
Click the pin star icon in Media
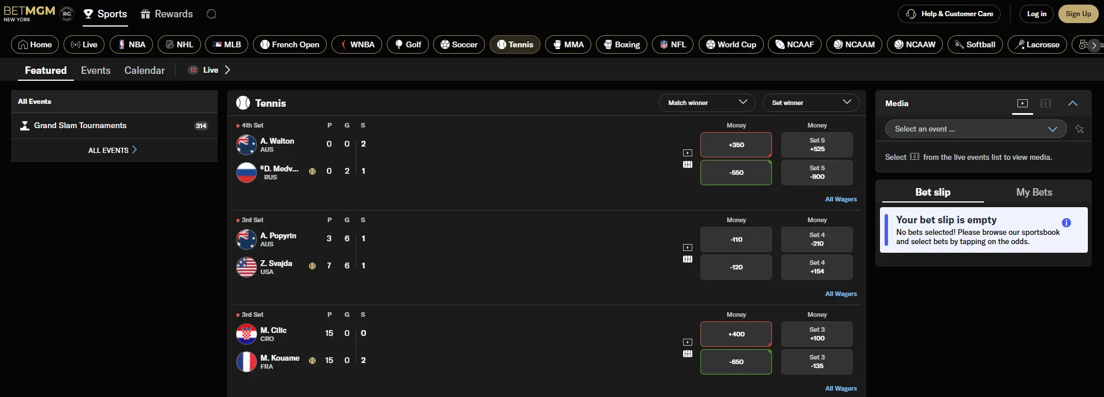tap(1079, 129)
